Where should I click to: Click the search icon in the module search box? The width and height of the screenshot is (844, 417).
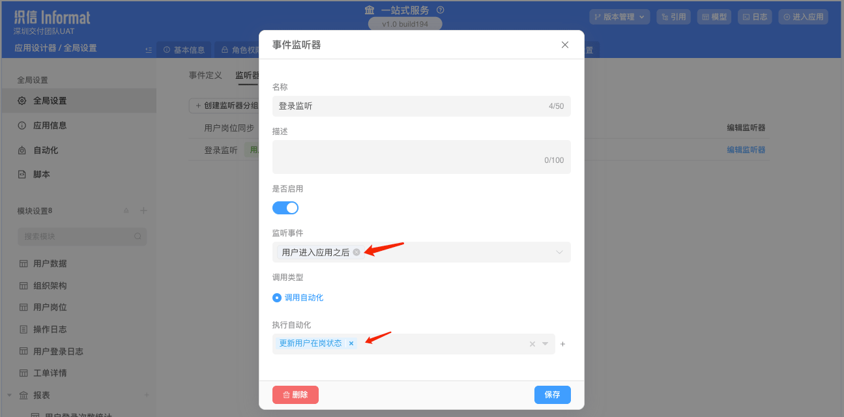(x=138, y=237)
